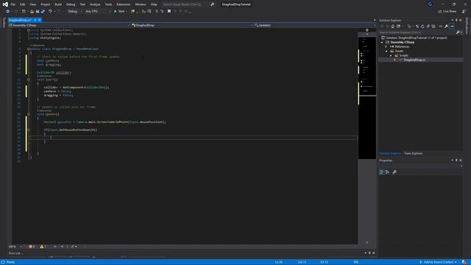Click the account profile icon in title bar
Viewport: 471px width, 265px height.
430,4
